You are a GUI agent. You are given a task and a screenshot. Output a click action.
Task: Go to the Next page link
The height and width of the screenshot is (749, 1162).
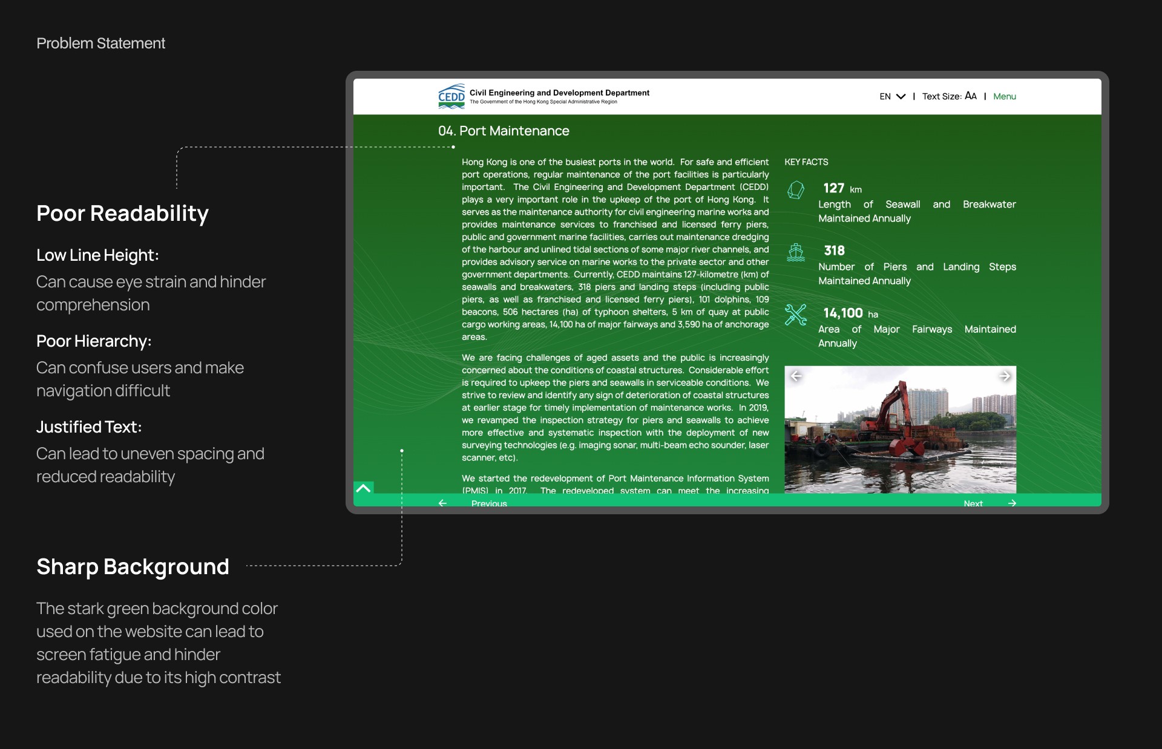[973, 503]
